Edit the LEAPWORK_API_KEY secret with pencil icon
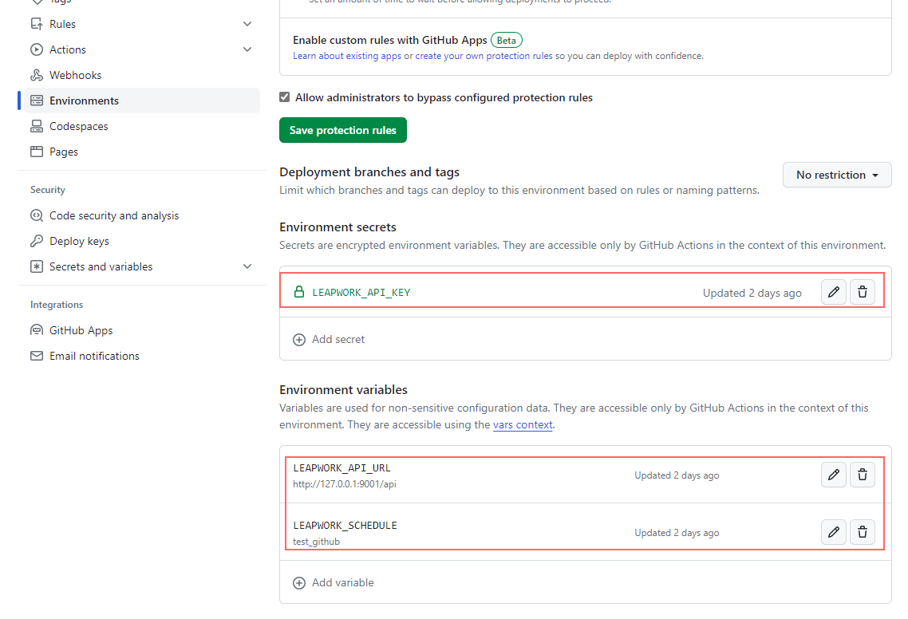This screenshot has height=619, width=908. click(x=833, y=292)
